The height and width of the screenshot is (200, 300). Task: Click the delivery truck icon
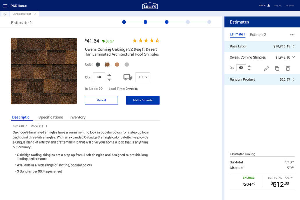[128, 77]
